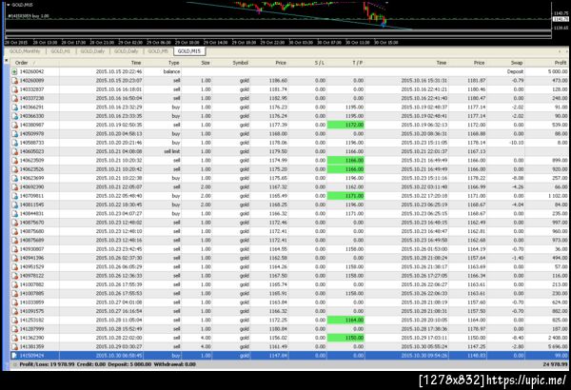Sort by the Swap column header
Image resolution: width=571 pixels, height=390 pixels.
pyautogui.click(x=517, y=63)
